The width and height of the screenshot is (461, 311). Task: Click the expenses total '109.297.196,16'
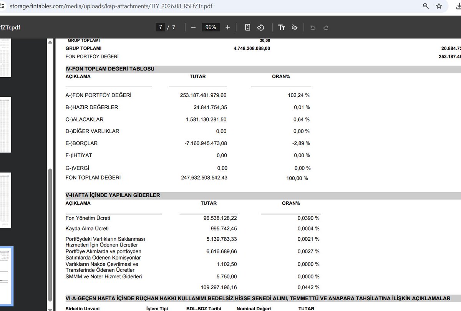click(x=219, y=287)
